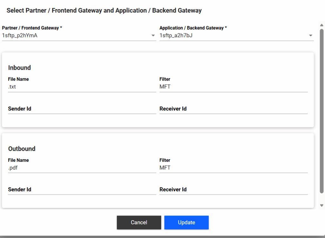Select the Inbound Receiver Id field
This screenshot has width=325, height=238.
pos(233,109)
